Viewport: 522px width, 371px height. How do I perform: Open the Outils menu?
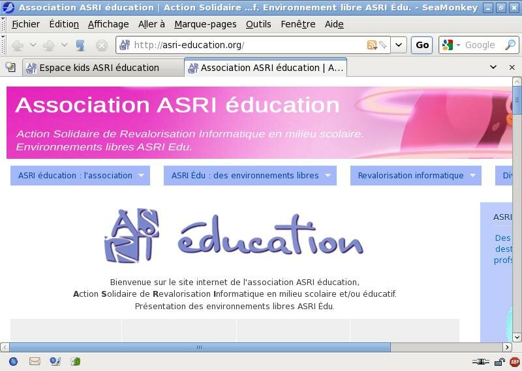pyautogui.click(x=258, y=24)
